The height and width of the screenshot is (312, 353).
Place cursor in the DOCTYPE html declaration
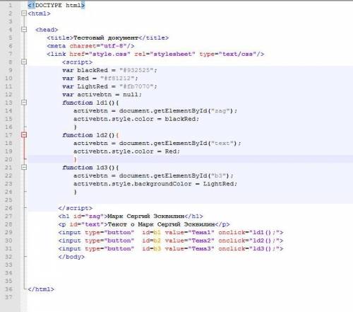click(56, 5)
